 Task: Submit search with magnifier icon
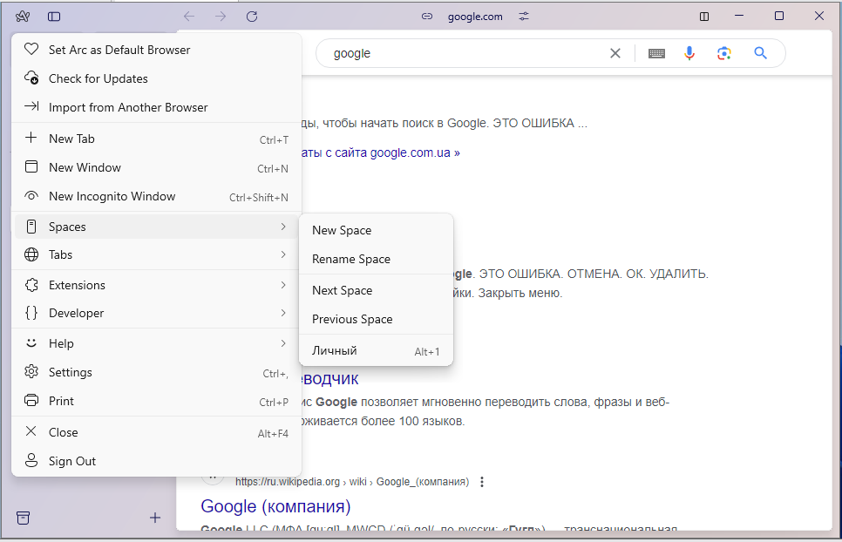760,53
